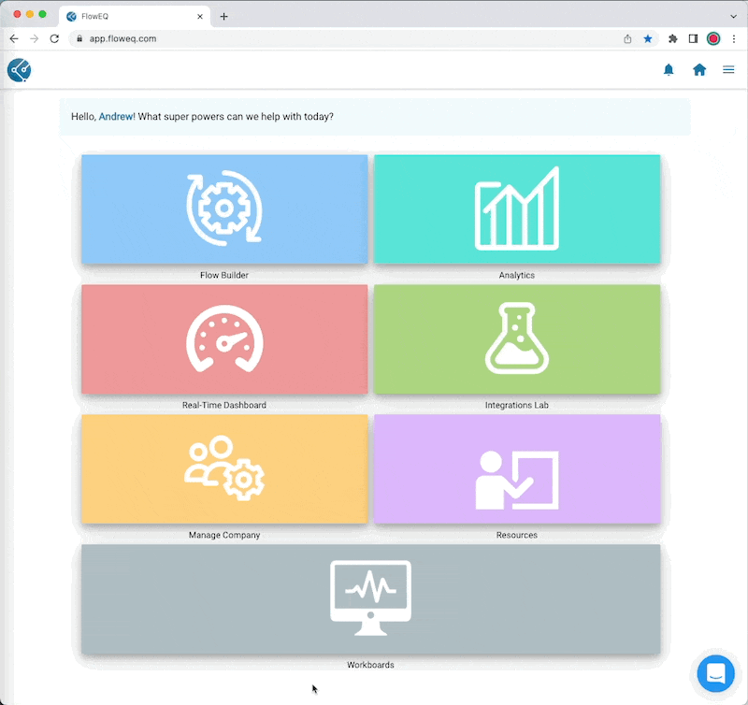Open the live chat bubble widget
The width and height of the screenshot is (748, 705).
(716, 673)
